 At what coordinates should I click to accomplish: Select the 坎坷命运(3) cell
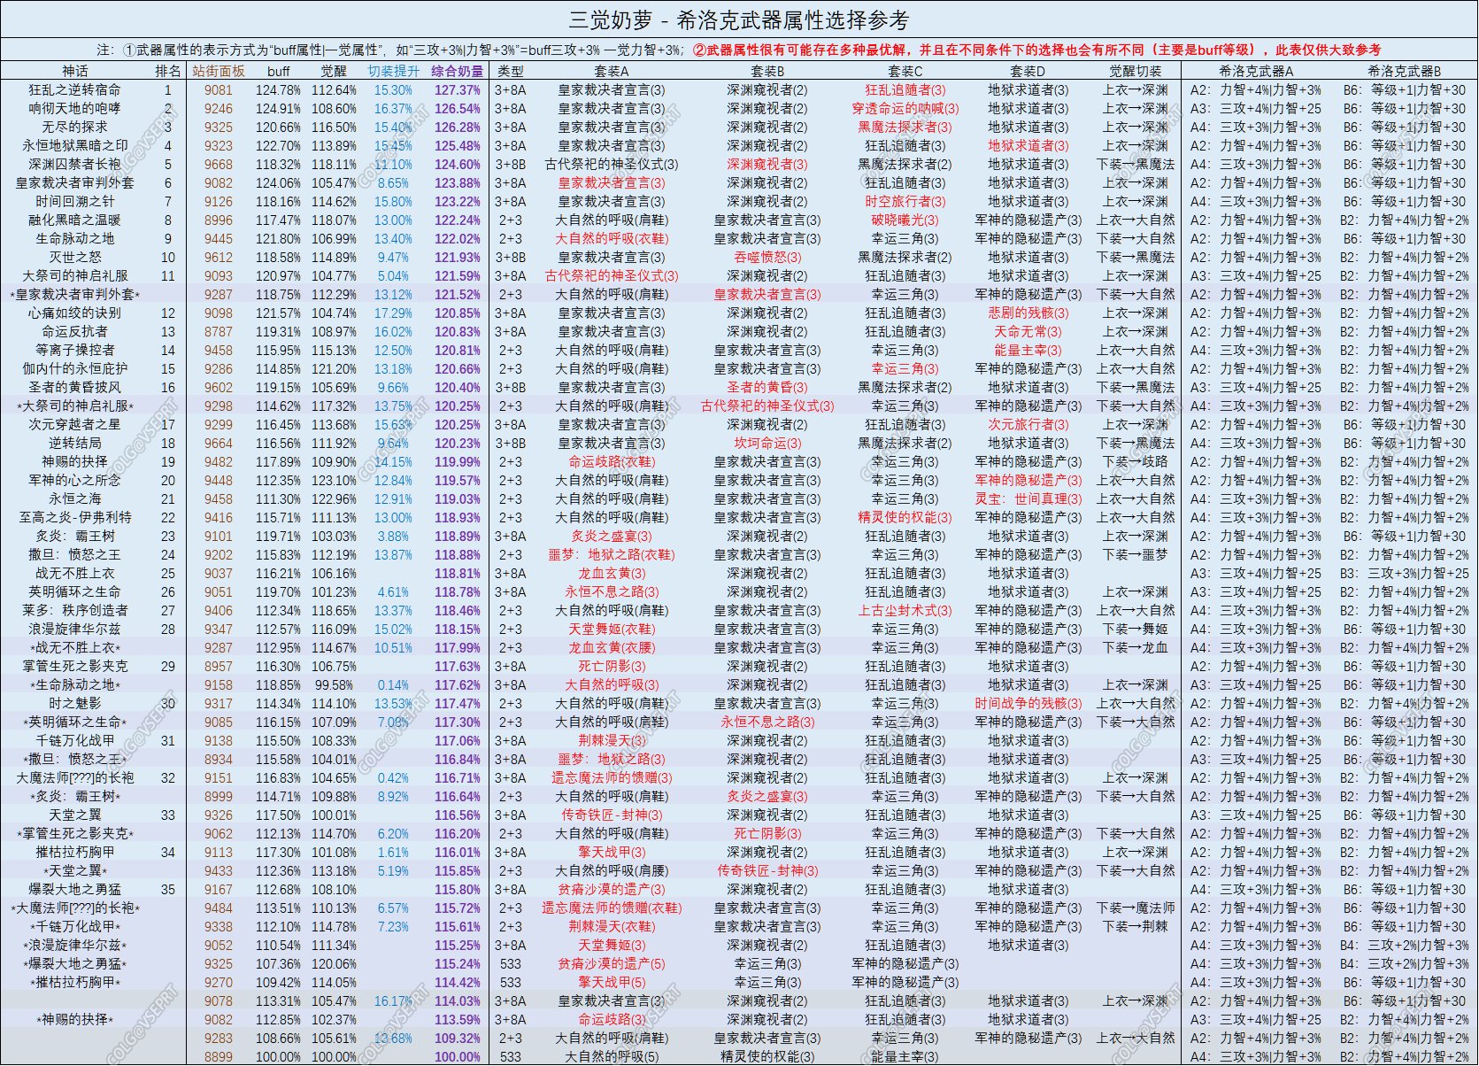tap(767, 443)
